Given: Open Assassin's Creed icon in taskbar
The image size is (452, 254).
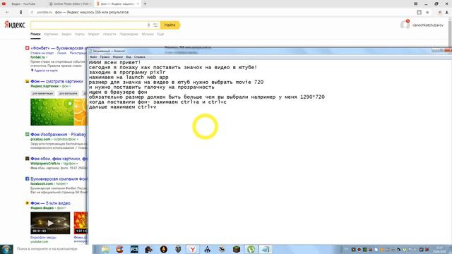Looking at the screenshot, I should (x=207, y=249).
